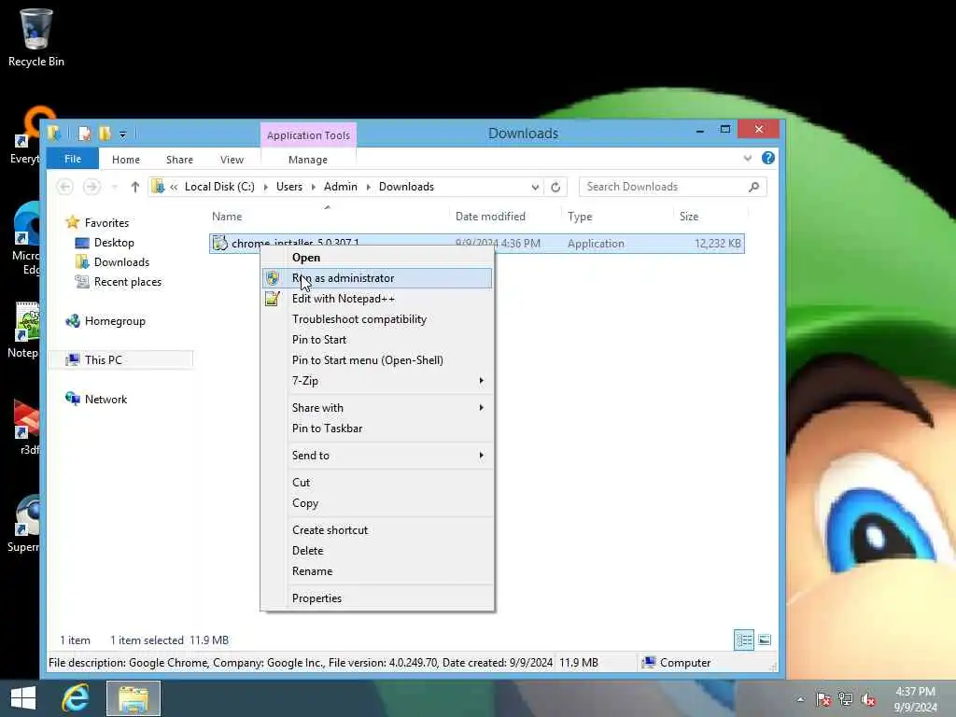The image size is (956, 717).
Task: Click the Notepad++ icon beside Edit entry
Action: pos(272,299)
